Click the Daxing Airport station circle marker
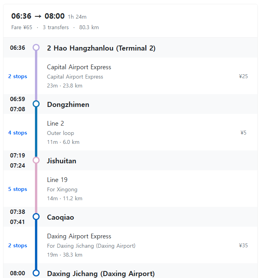This screenshot has height=278, width=259. coord(36,273)
